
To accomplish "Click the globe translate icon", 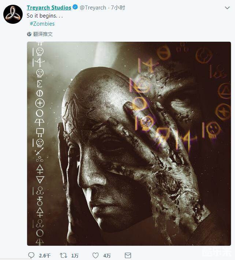I will tap(29, 34).
